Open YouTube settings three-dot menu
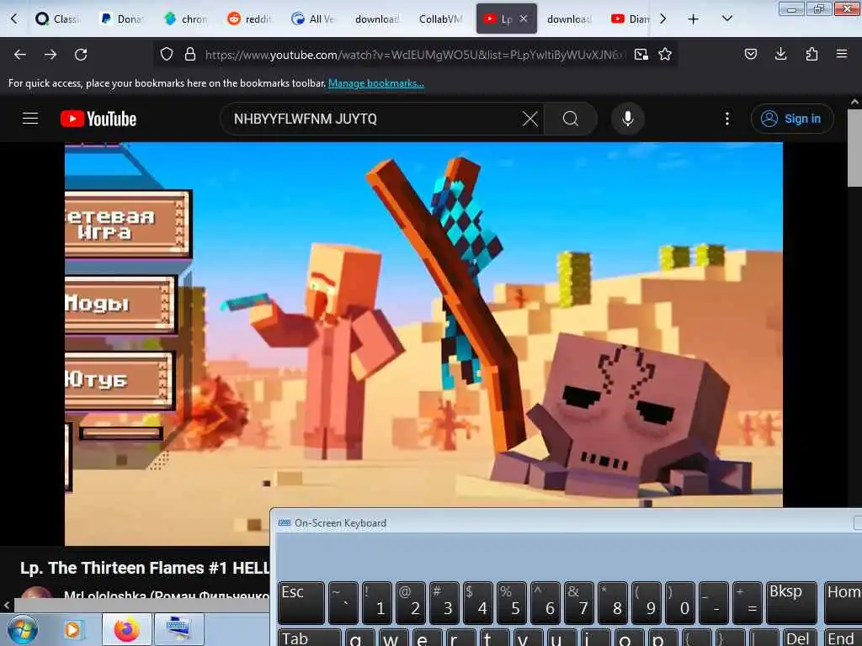862x646 pixels. tap(726, 119)
